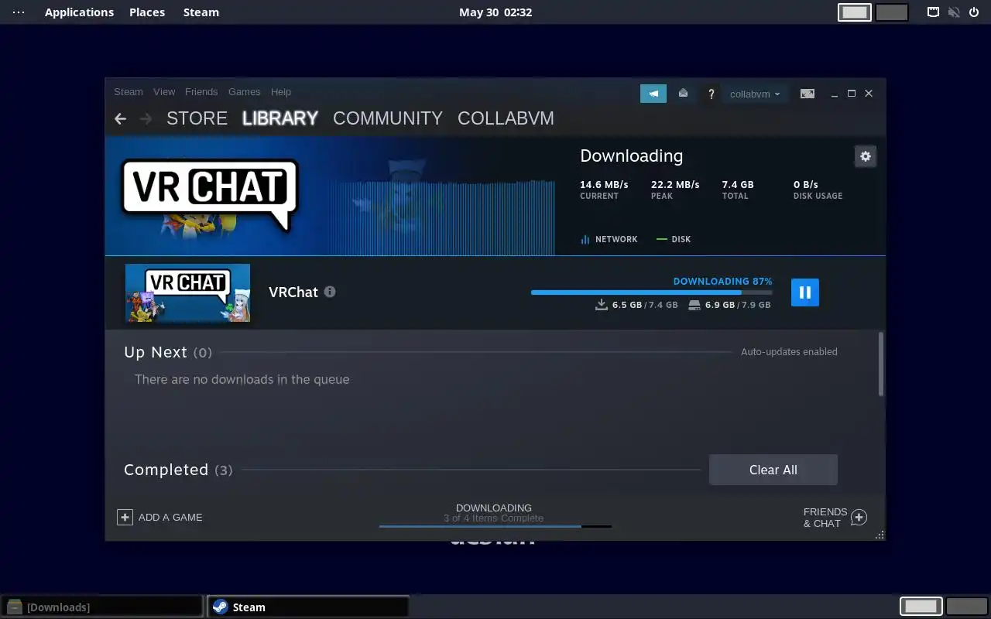991x619 pixels.
Task: Click the 22.2 MB/s peak speed
Action: pos(675,185)
